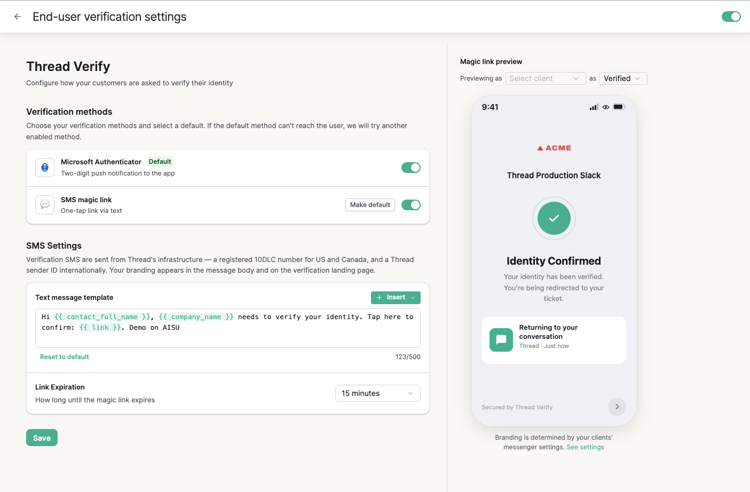Click the eye icon in phone status bar
The width and height of the screenshot is (750, 492).
606,107
